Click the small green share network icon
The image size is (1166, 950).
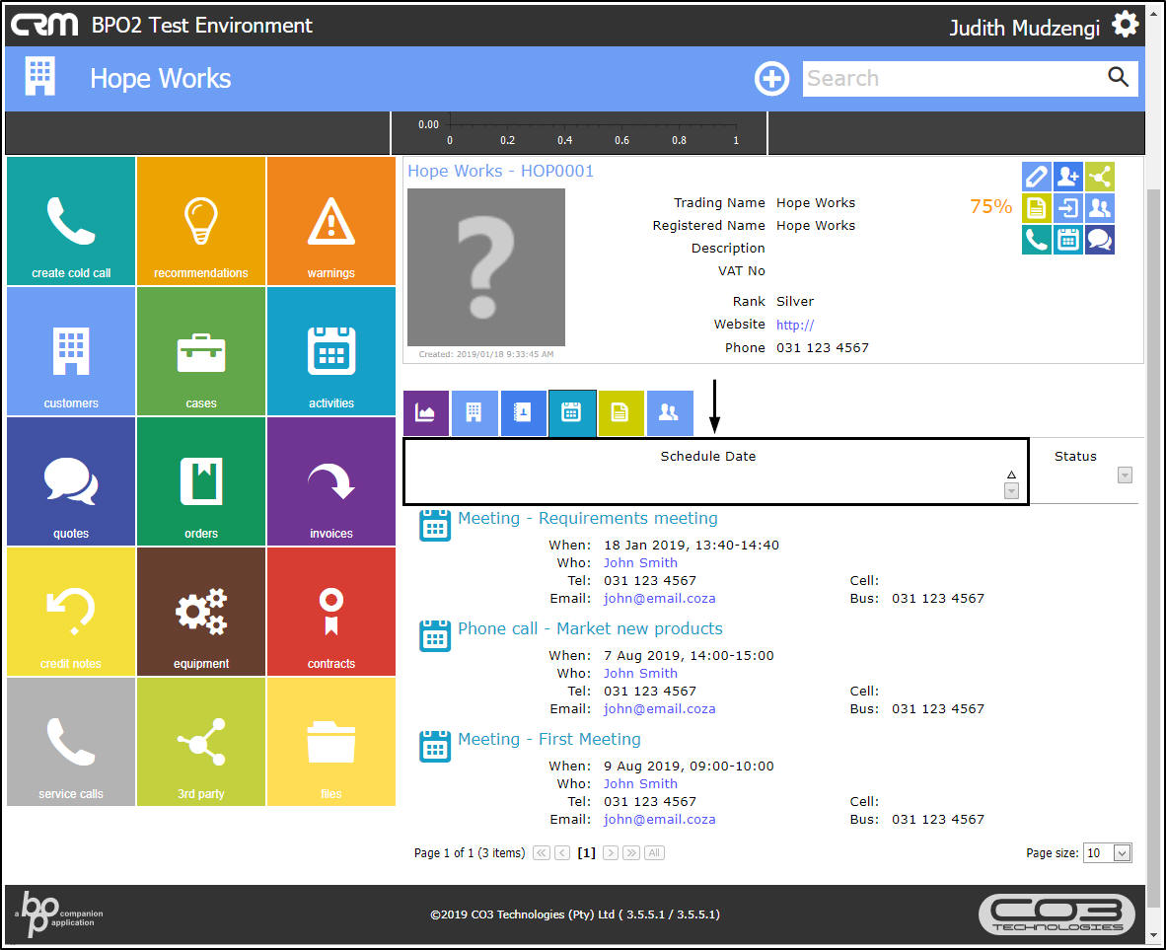1099,177
